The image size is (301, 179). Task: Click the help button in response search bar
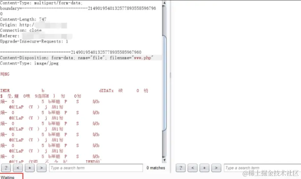181,168
